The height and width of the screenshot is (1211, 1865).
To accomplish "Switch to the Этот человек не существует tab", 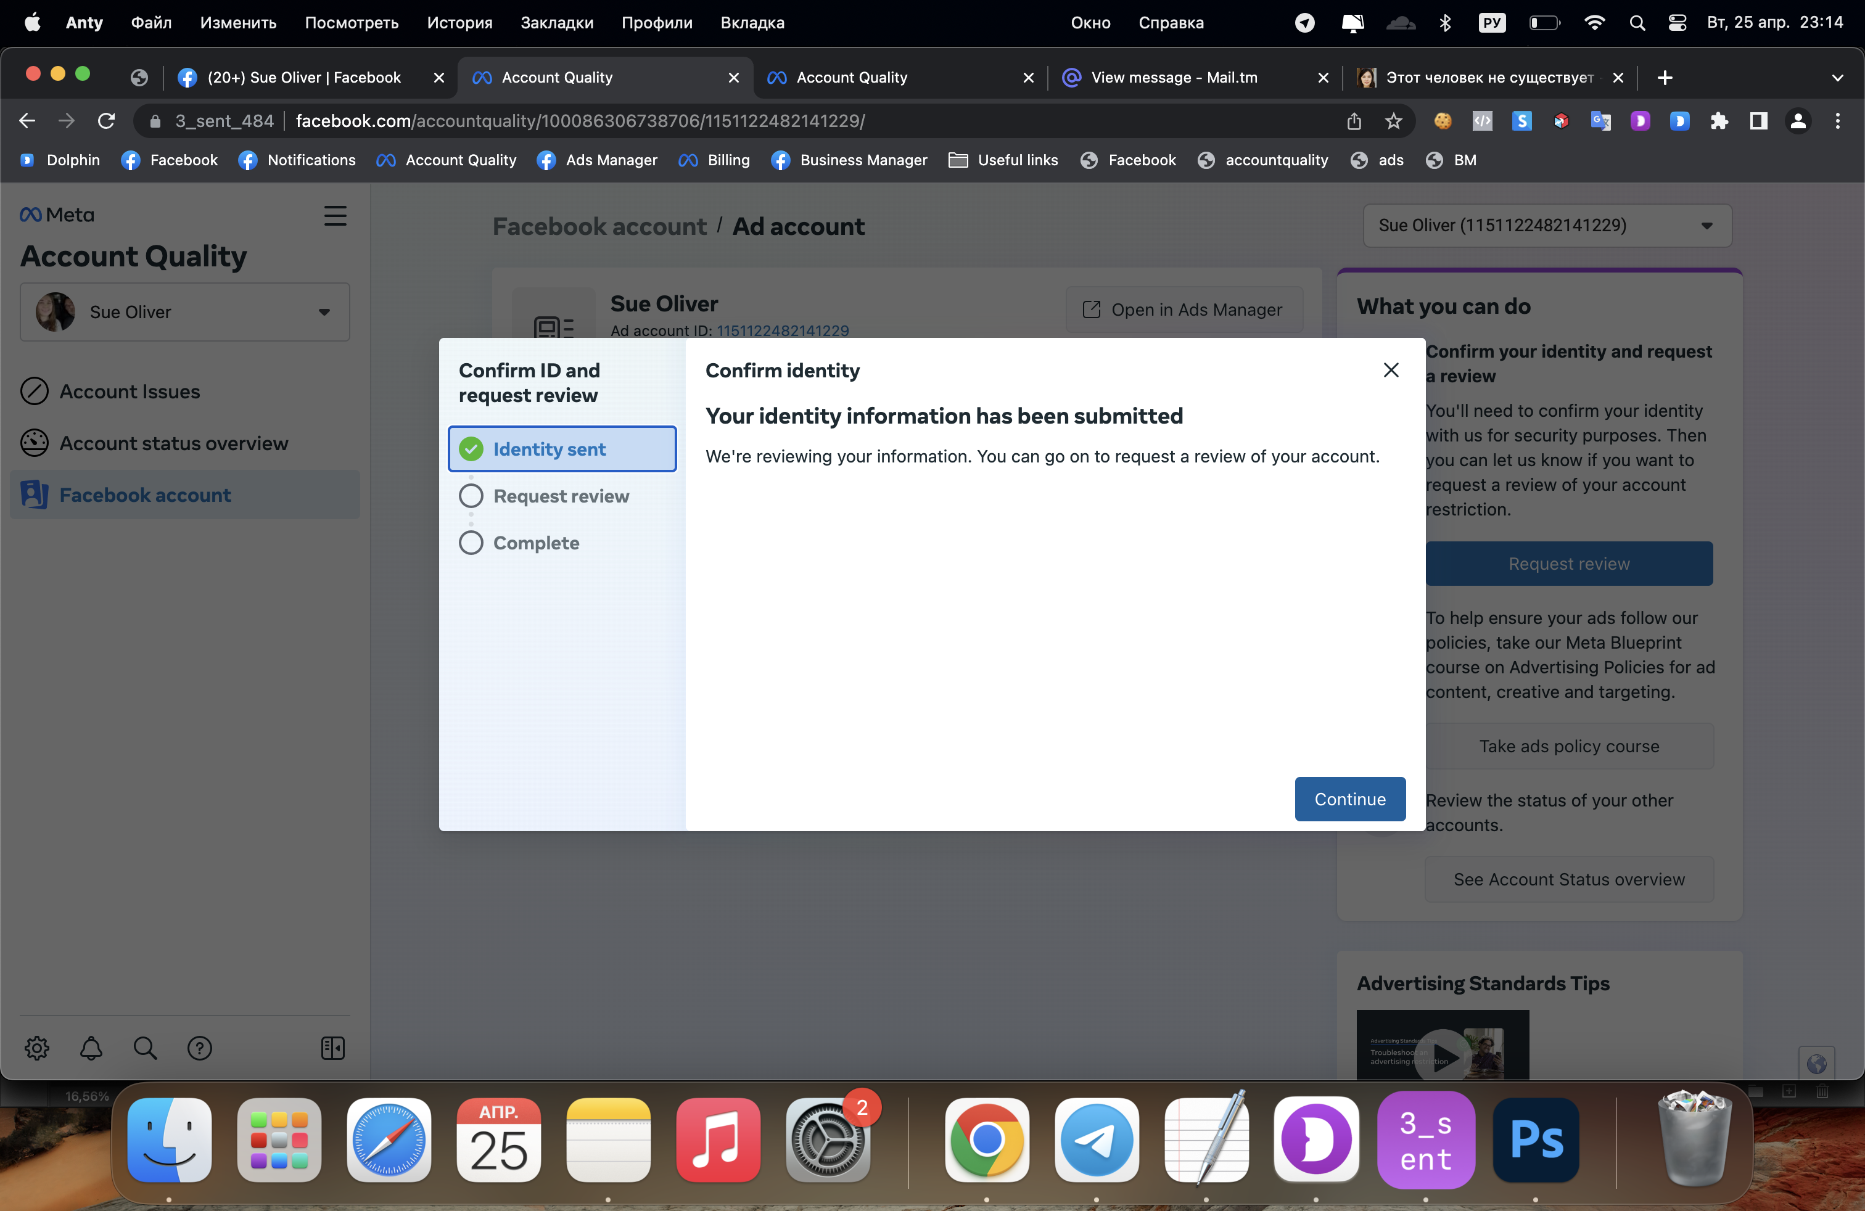I will click(x=1489, y=76).
